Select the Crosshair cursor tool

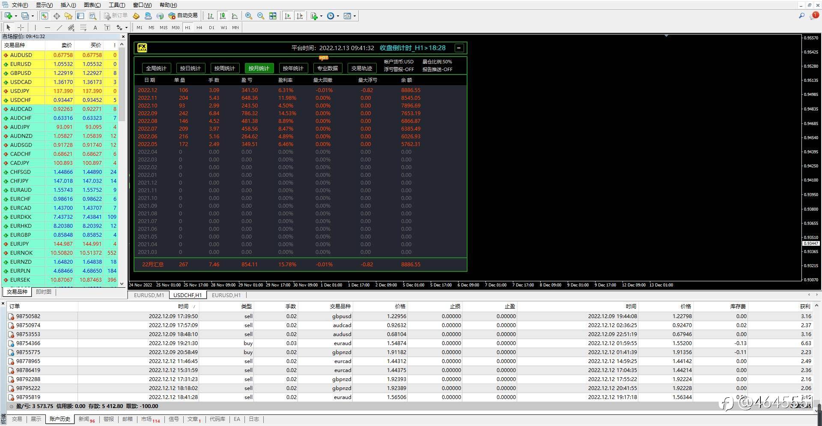pos(20,27)
